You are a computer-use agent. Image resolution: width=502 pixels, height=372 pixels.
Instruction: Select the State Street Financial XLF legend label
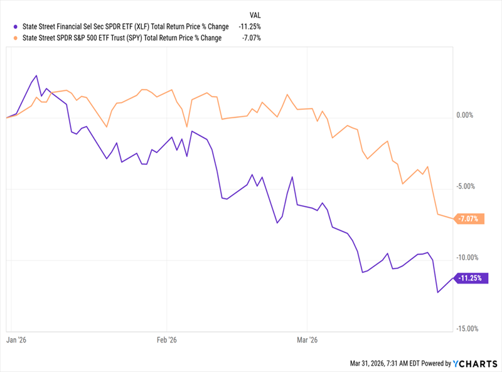point(122,26)
